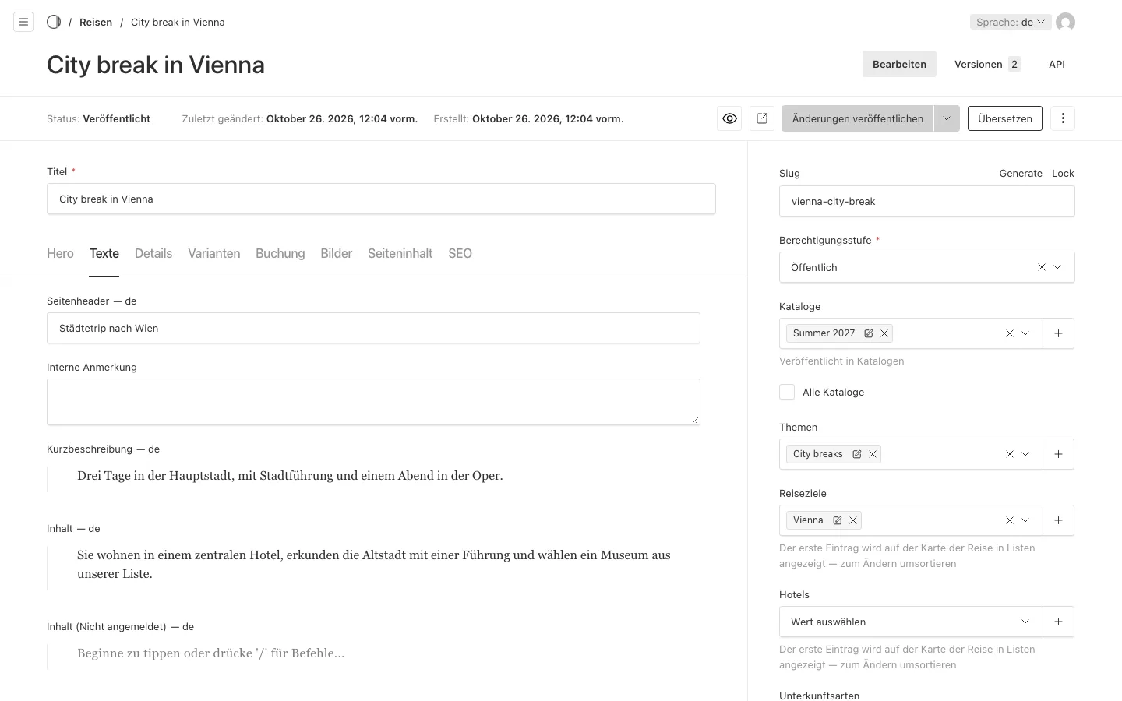Image resolution: width=1122 pixels, height=701 pixels.
Task: Open the Hotels Wert auswählen dropdown
Action: coord(911,622)
